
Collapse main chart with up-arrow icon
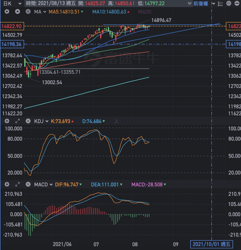click(x=17, y=12)
